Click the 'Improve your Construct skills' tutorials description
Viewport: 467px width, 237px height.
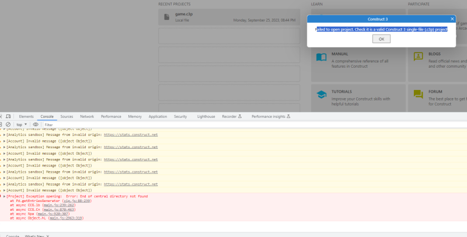(361, 102)
